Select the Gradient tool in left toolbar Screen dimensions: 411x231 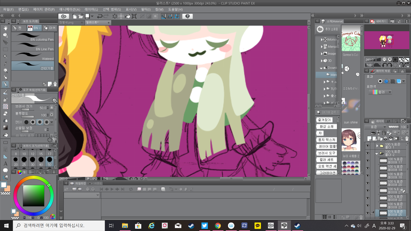coord(5,128)
